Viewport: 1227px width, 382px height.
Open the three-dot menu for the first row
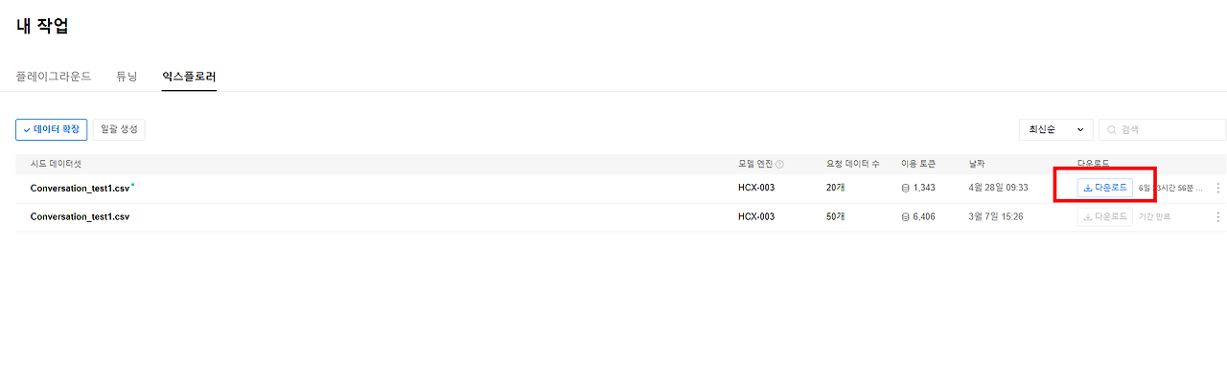(x=1217, y=188)
